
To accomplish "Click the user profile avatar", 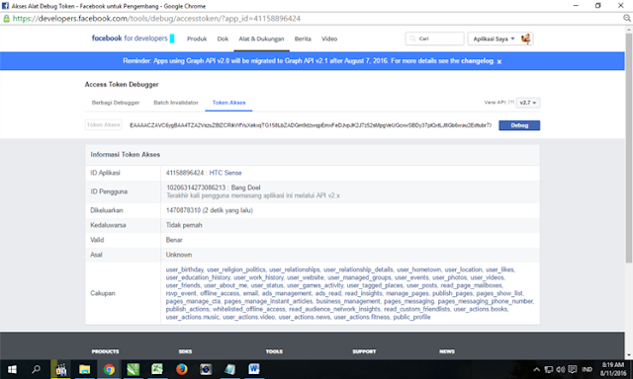I will tap(525, 38).
